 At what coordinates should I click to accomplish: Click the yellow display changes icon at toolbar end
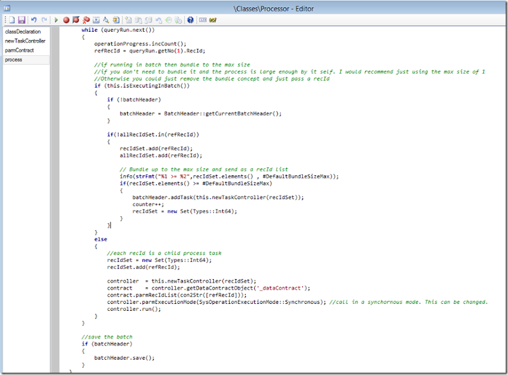click(213, 20)
